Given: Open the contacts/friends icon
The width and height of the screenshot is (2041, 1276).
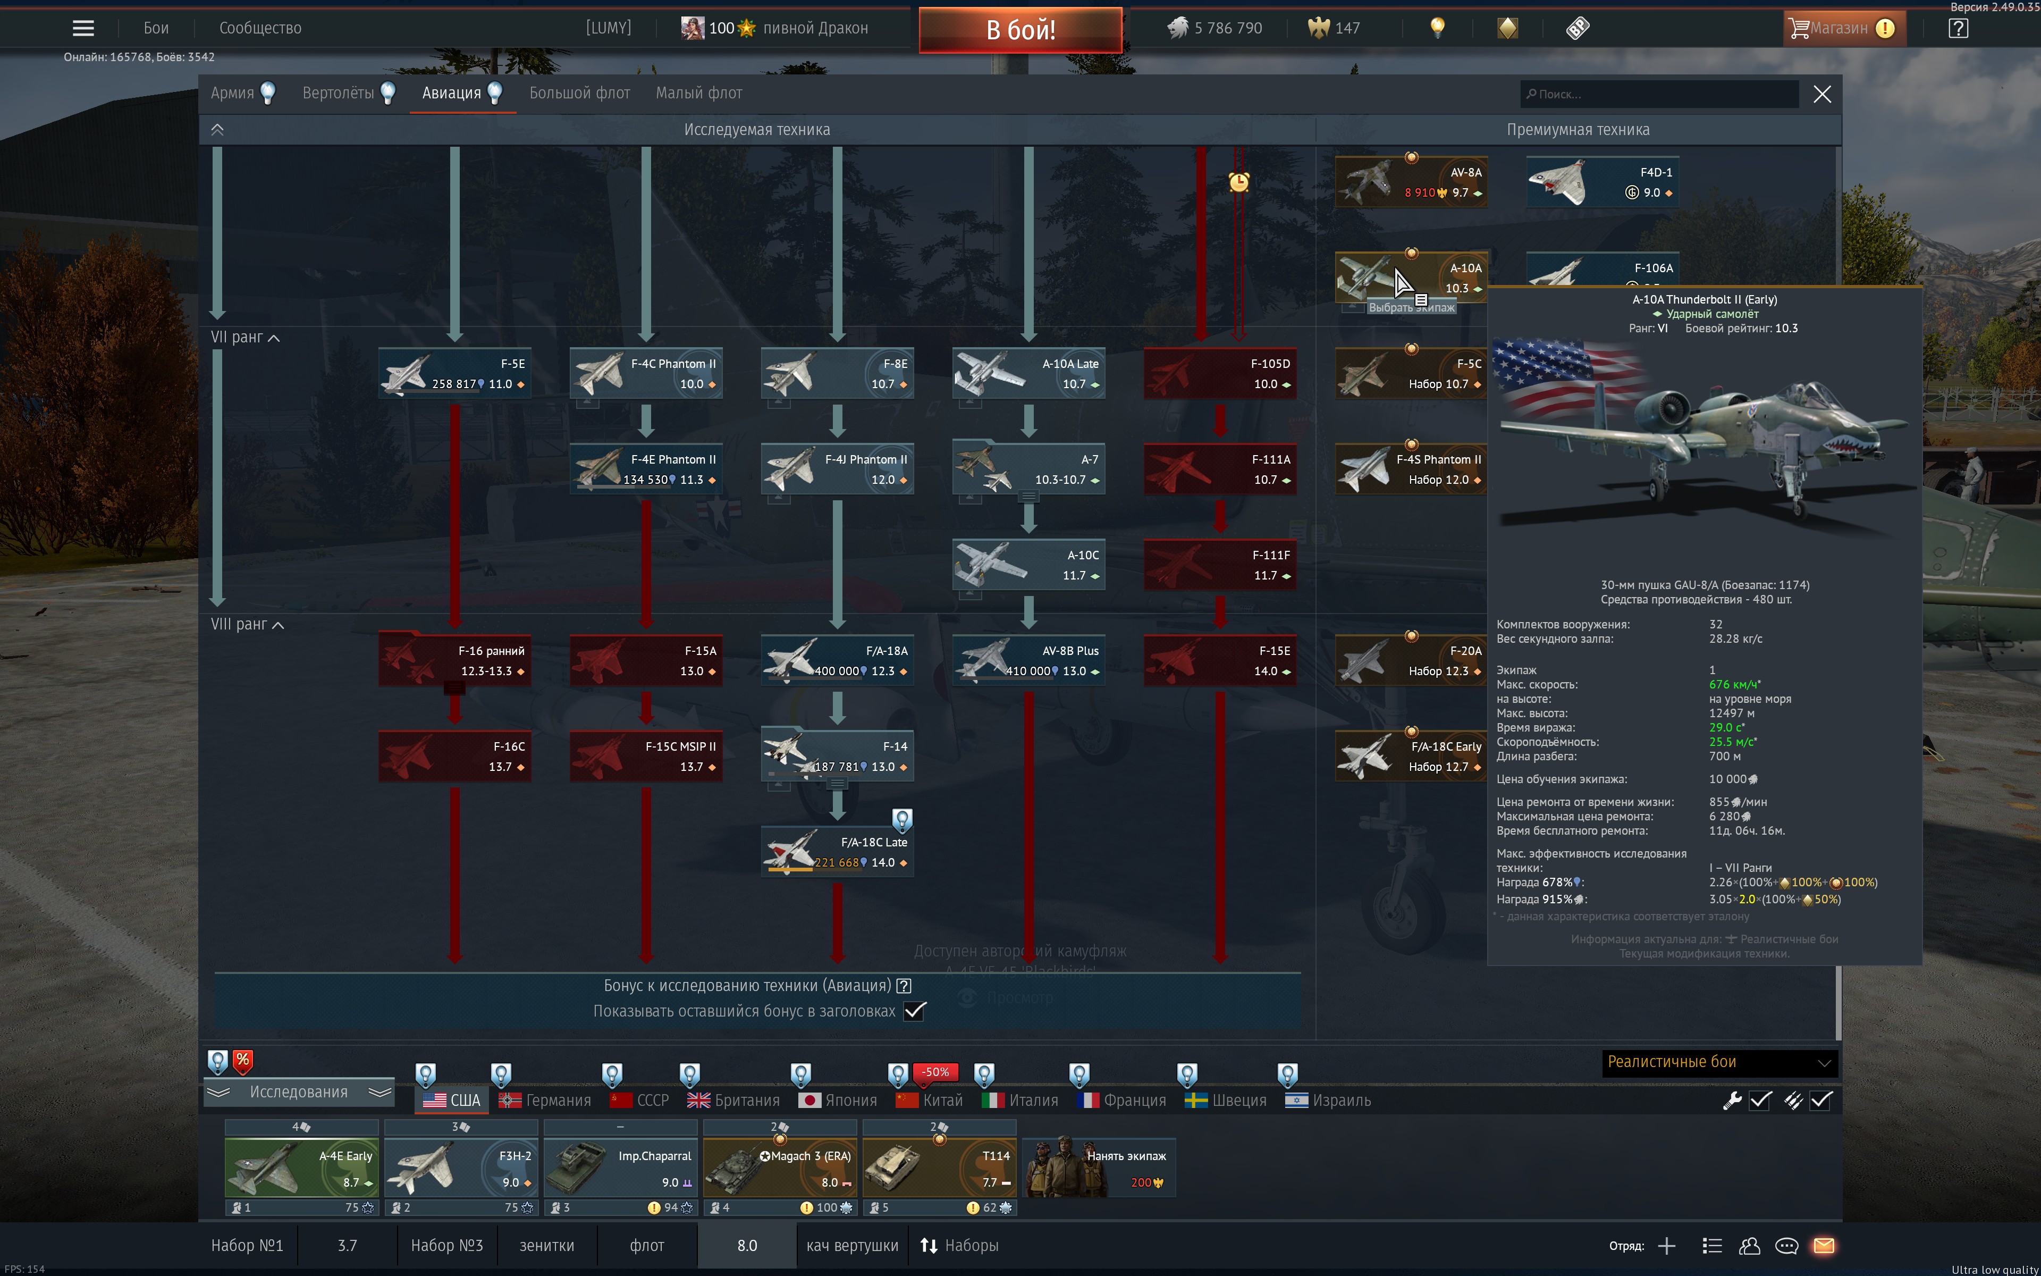Looking at the screenshot, I should pos(1749,1246).
